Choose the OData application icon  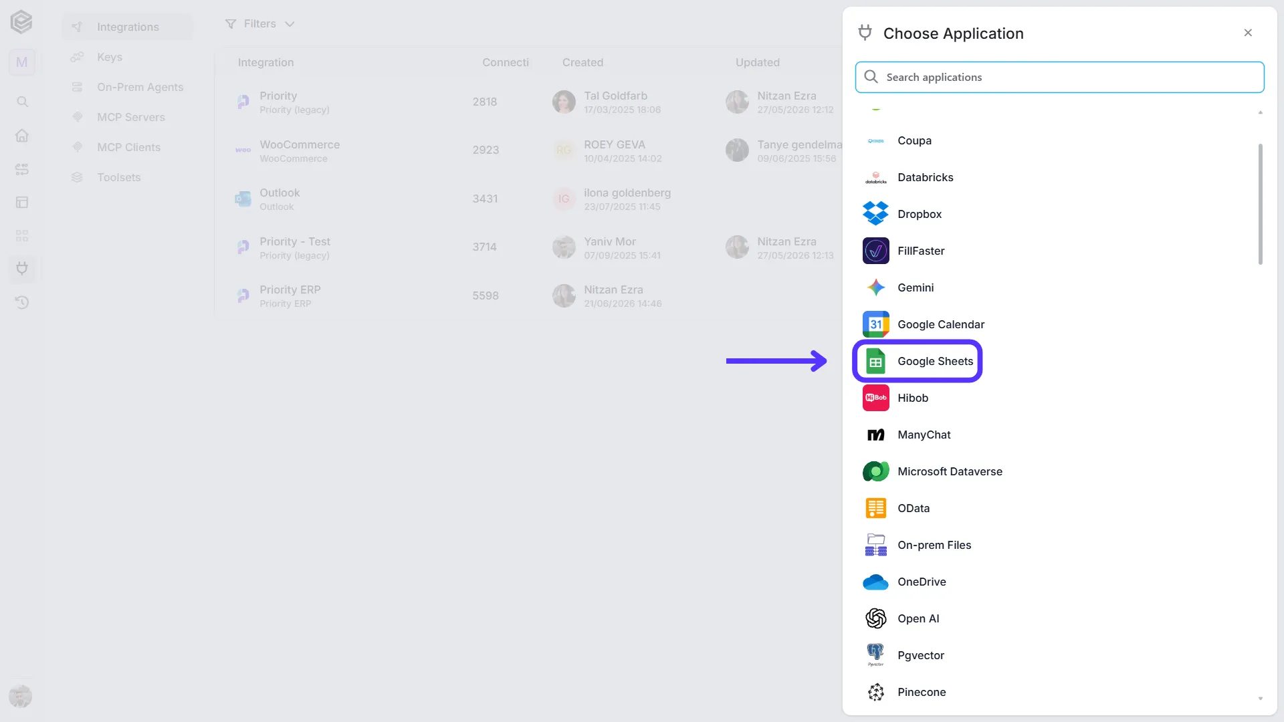[x=875, y=508]
